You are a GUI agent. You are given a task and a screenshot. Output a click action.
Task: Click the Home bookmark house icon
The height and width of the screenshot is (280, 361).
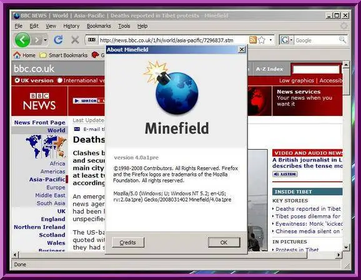coord(17,55)
